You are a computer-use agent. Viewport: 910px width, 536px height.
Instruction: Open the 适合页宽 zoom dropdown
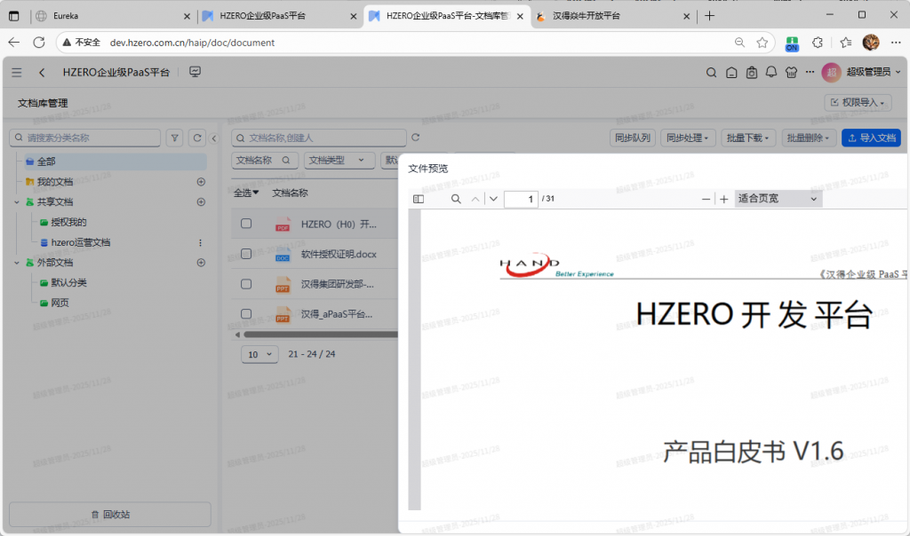tap(778, 199)
